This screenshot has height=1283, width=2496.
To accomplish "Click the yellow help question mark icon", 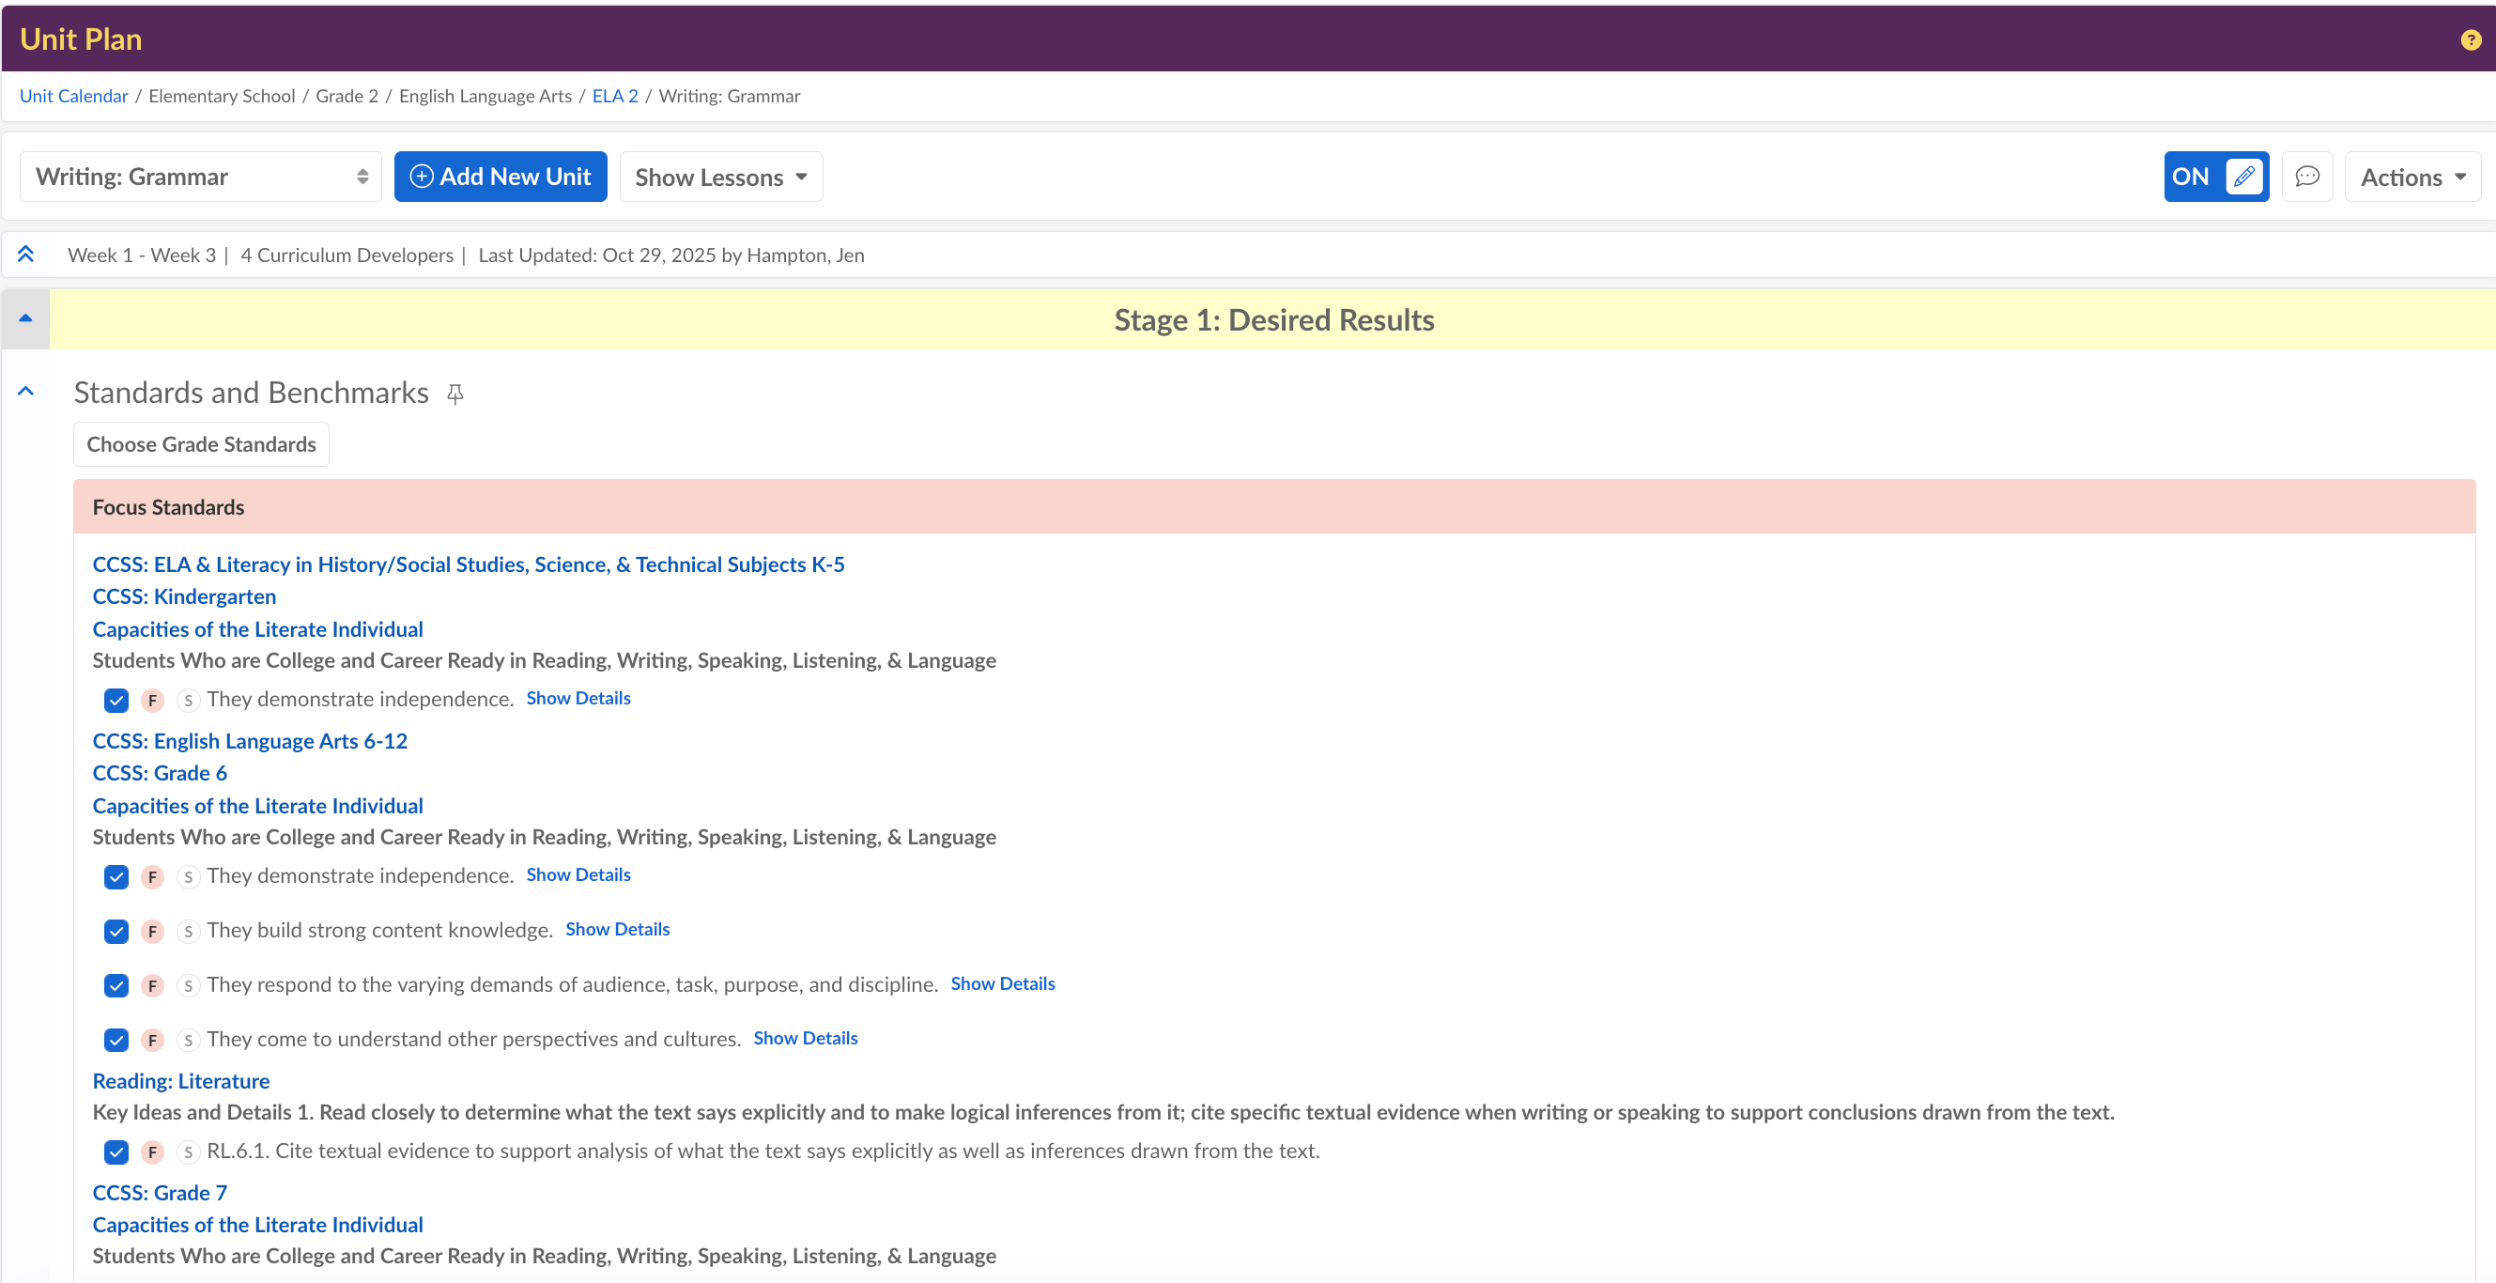I will (2470, 39).
